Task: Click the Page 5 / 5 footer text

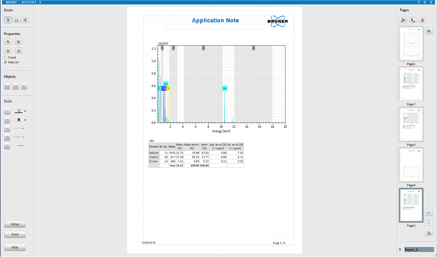Action: [x=279, y=243]
